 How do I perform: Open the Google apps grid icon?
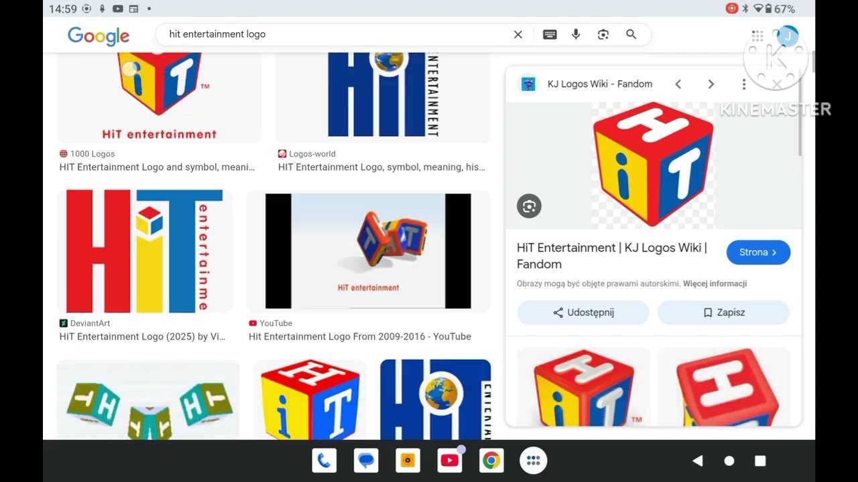[757, 36]
